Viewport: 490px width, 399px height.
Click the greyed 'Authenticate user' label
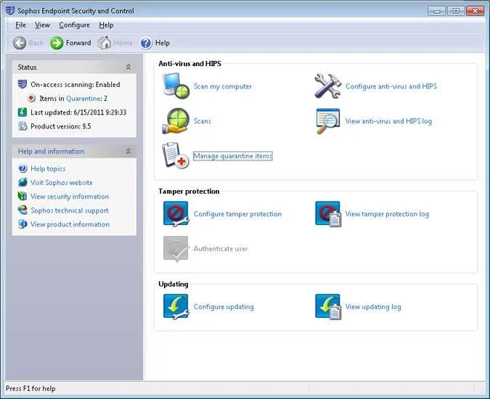coord(220,249)
